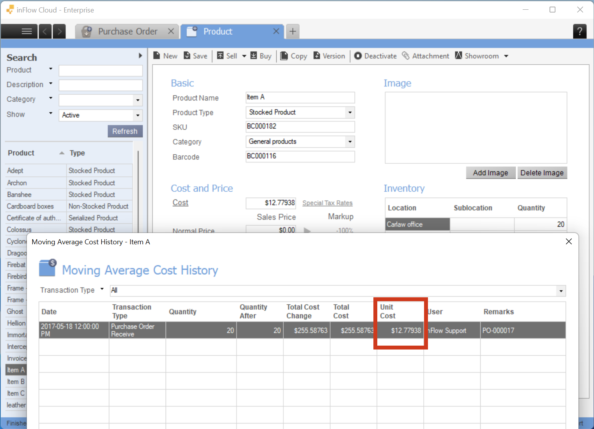Image resolution: width=594 pixels, height=429 pixels.
Task: Click the New product toolbar icon
Action: [x=157, y=56]
